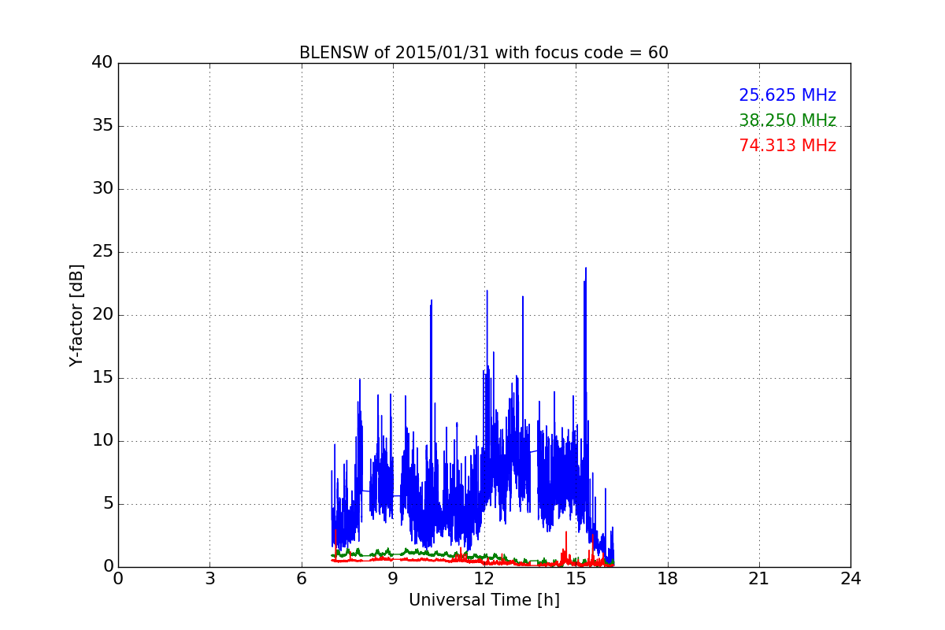Click the x-axis tick label 3
The height and width of the screenshot is (630, 945).
click(x=209, y=579)
